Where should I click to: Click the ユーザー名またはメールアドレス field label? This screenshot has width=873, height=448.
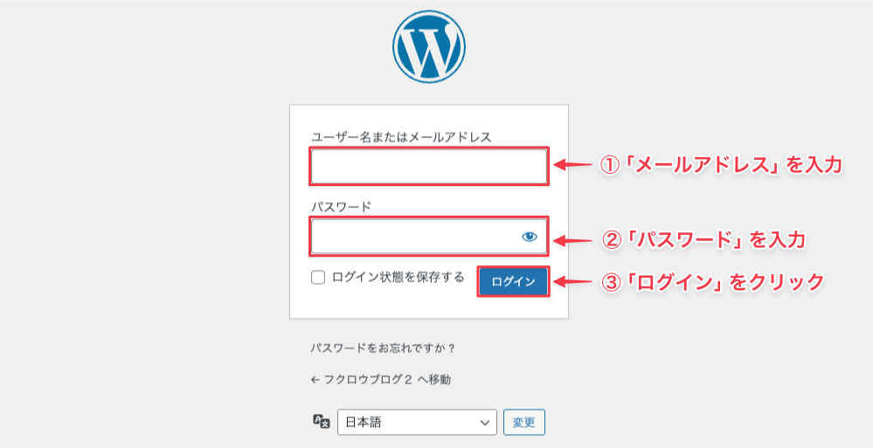(401, 137)
